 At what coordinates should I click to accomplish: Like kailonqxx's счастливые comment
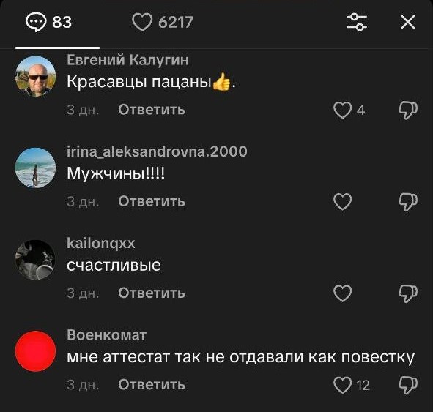(342, 293)
